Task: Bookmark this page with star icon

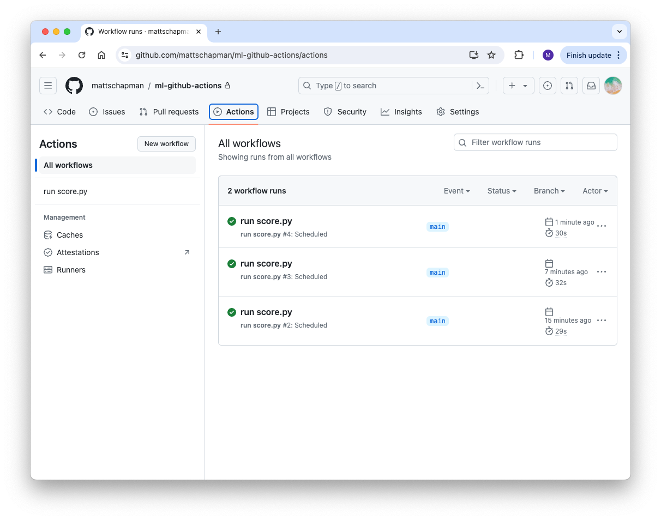Action: 491,55
